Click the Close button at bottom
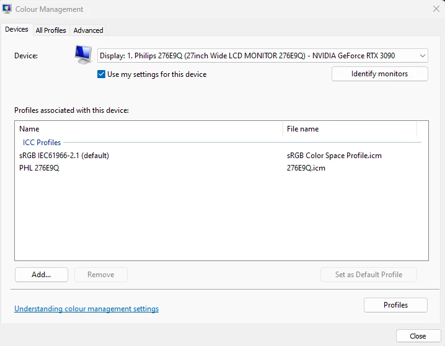The height and width of the screenshot is (346, 445). (x=418, y=336)
